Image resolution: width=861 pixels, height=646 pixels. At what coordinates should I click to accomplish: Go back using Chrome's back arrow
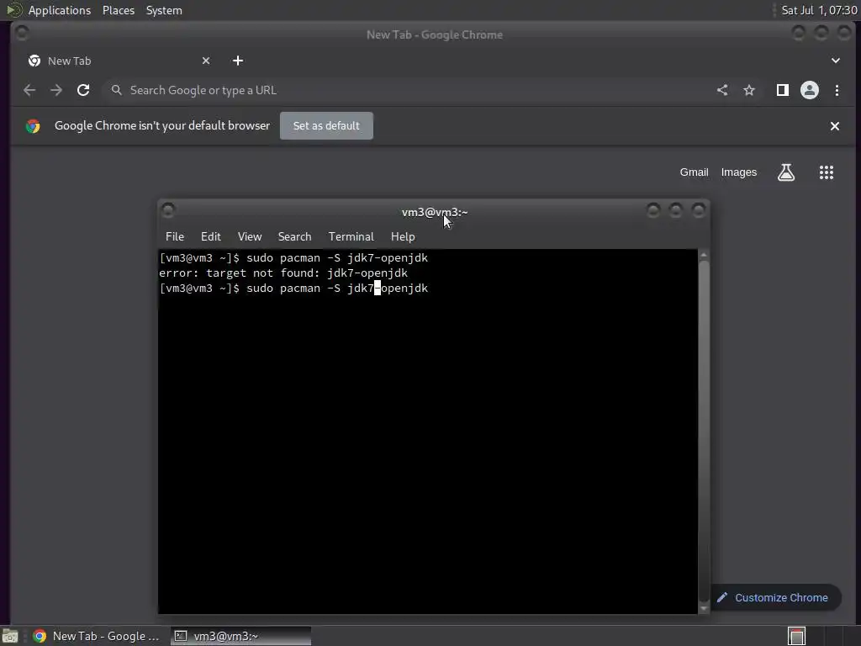coord(29,90)
